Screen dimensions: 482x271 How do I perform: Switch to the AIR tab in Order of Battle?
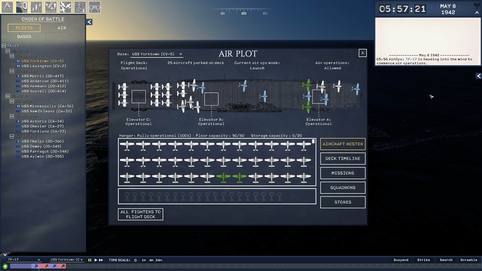[x=62, y=28]
